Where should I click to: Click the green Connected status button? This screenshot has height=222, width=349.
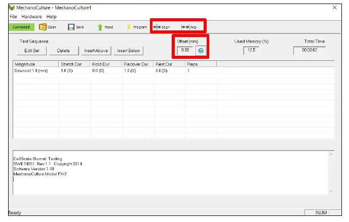[21, 27]
